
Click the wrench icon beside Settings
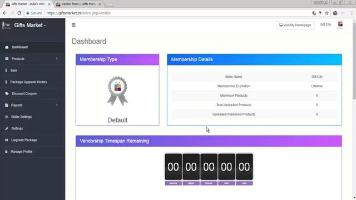pyautogui.click(x=7, y=128)
